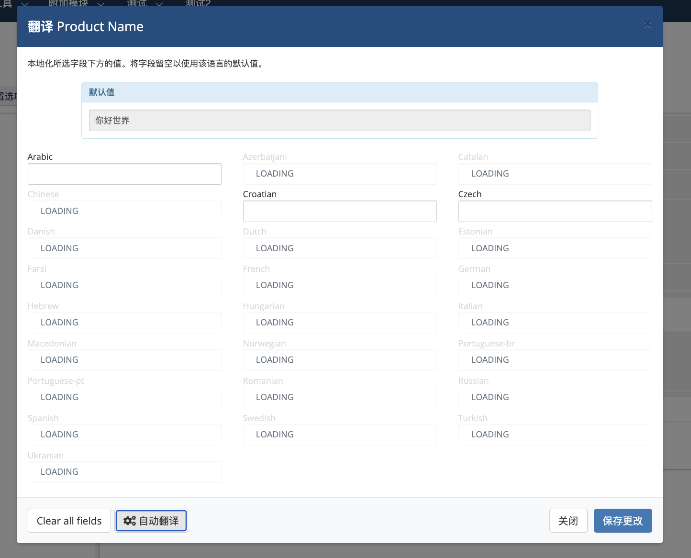691x558 pixels.
Task: Focus the Arabic translation input field
Action: pyautogui.click(x=124, y=174)
